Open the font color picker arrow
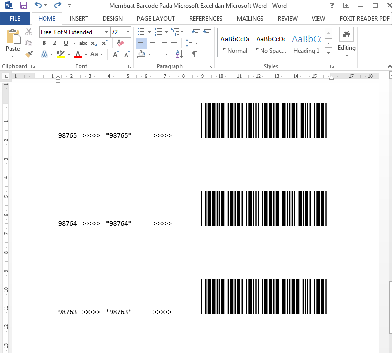The image size is (392, 353). [x=86, y=54]
